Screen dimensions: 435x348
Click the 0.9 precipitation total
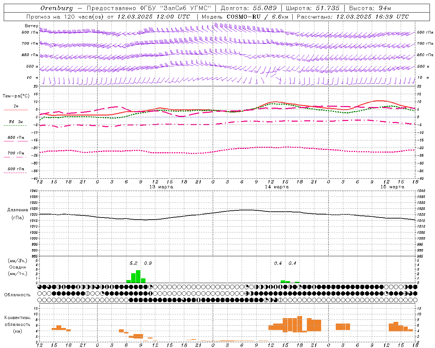tap(148, 263)
